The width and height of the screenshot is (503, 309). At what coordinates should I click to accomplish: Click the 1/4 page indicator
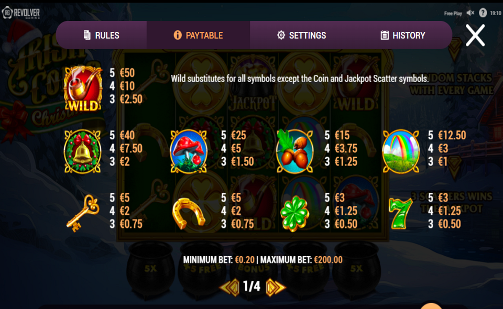[x=251, y=286]
